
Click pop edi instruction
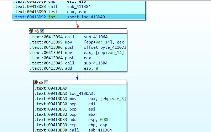click(x=82, y=104)
